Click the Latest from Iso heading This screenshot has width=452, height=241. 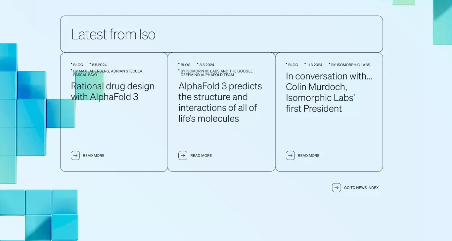[113, 34]
